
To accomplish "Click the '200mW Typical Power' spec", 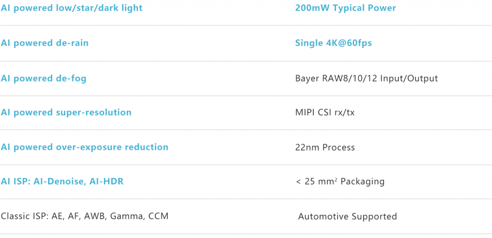I will 345,8.
